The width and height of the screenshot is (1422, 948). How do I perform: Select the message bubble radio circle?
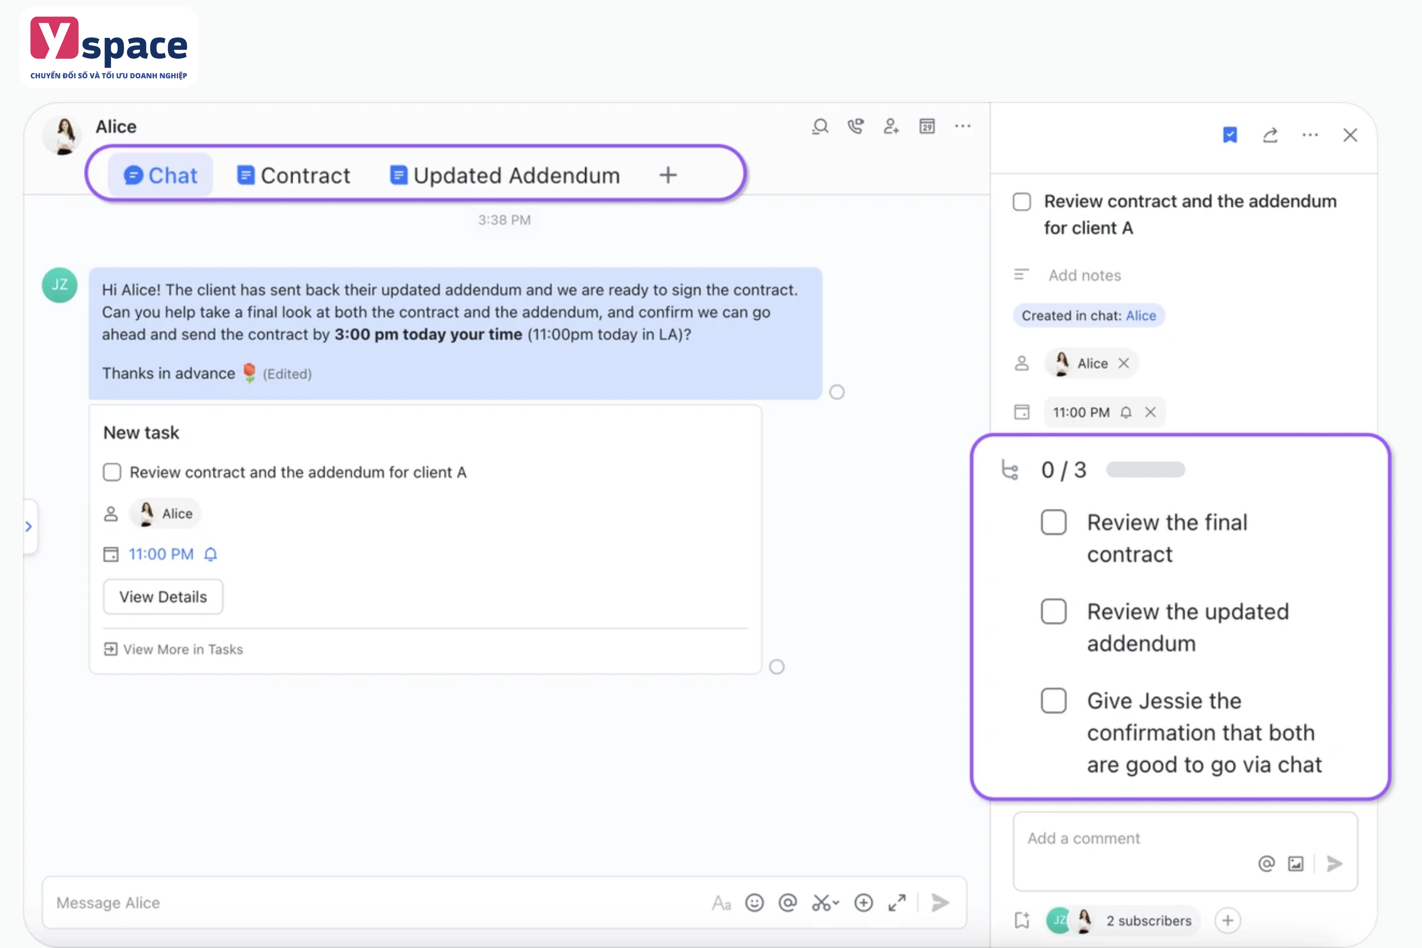point(837,392)
